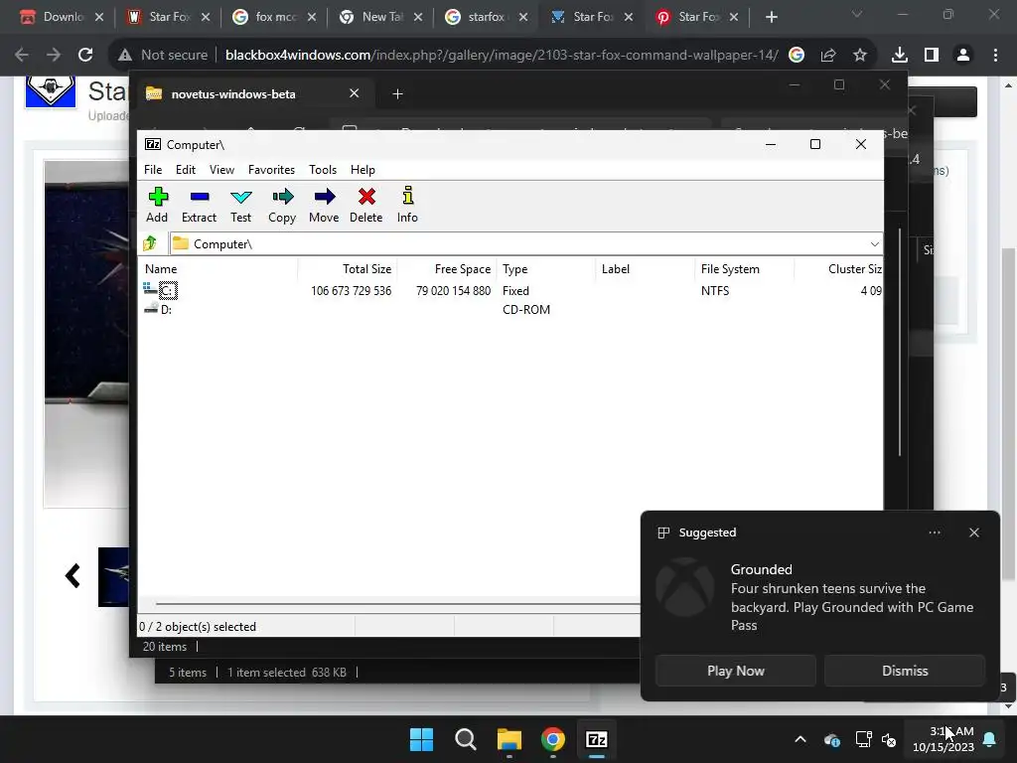Click the Add button in 7-Zip toolbar
This screenshot has height=763, width=1017.
tap(157, 205)
